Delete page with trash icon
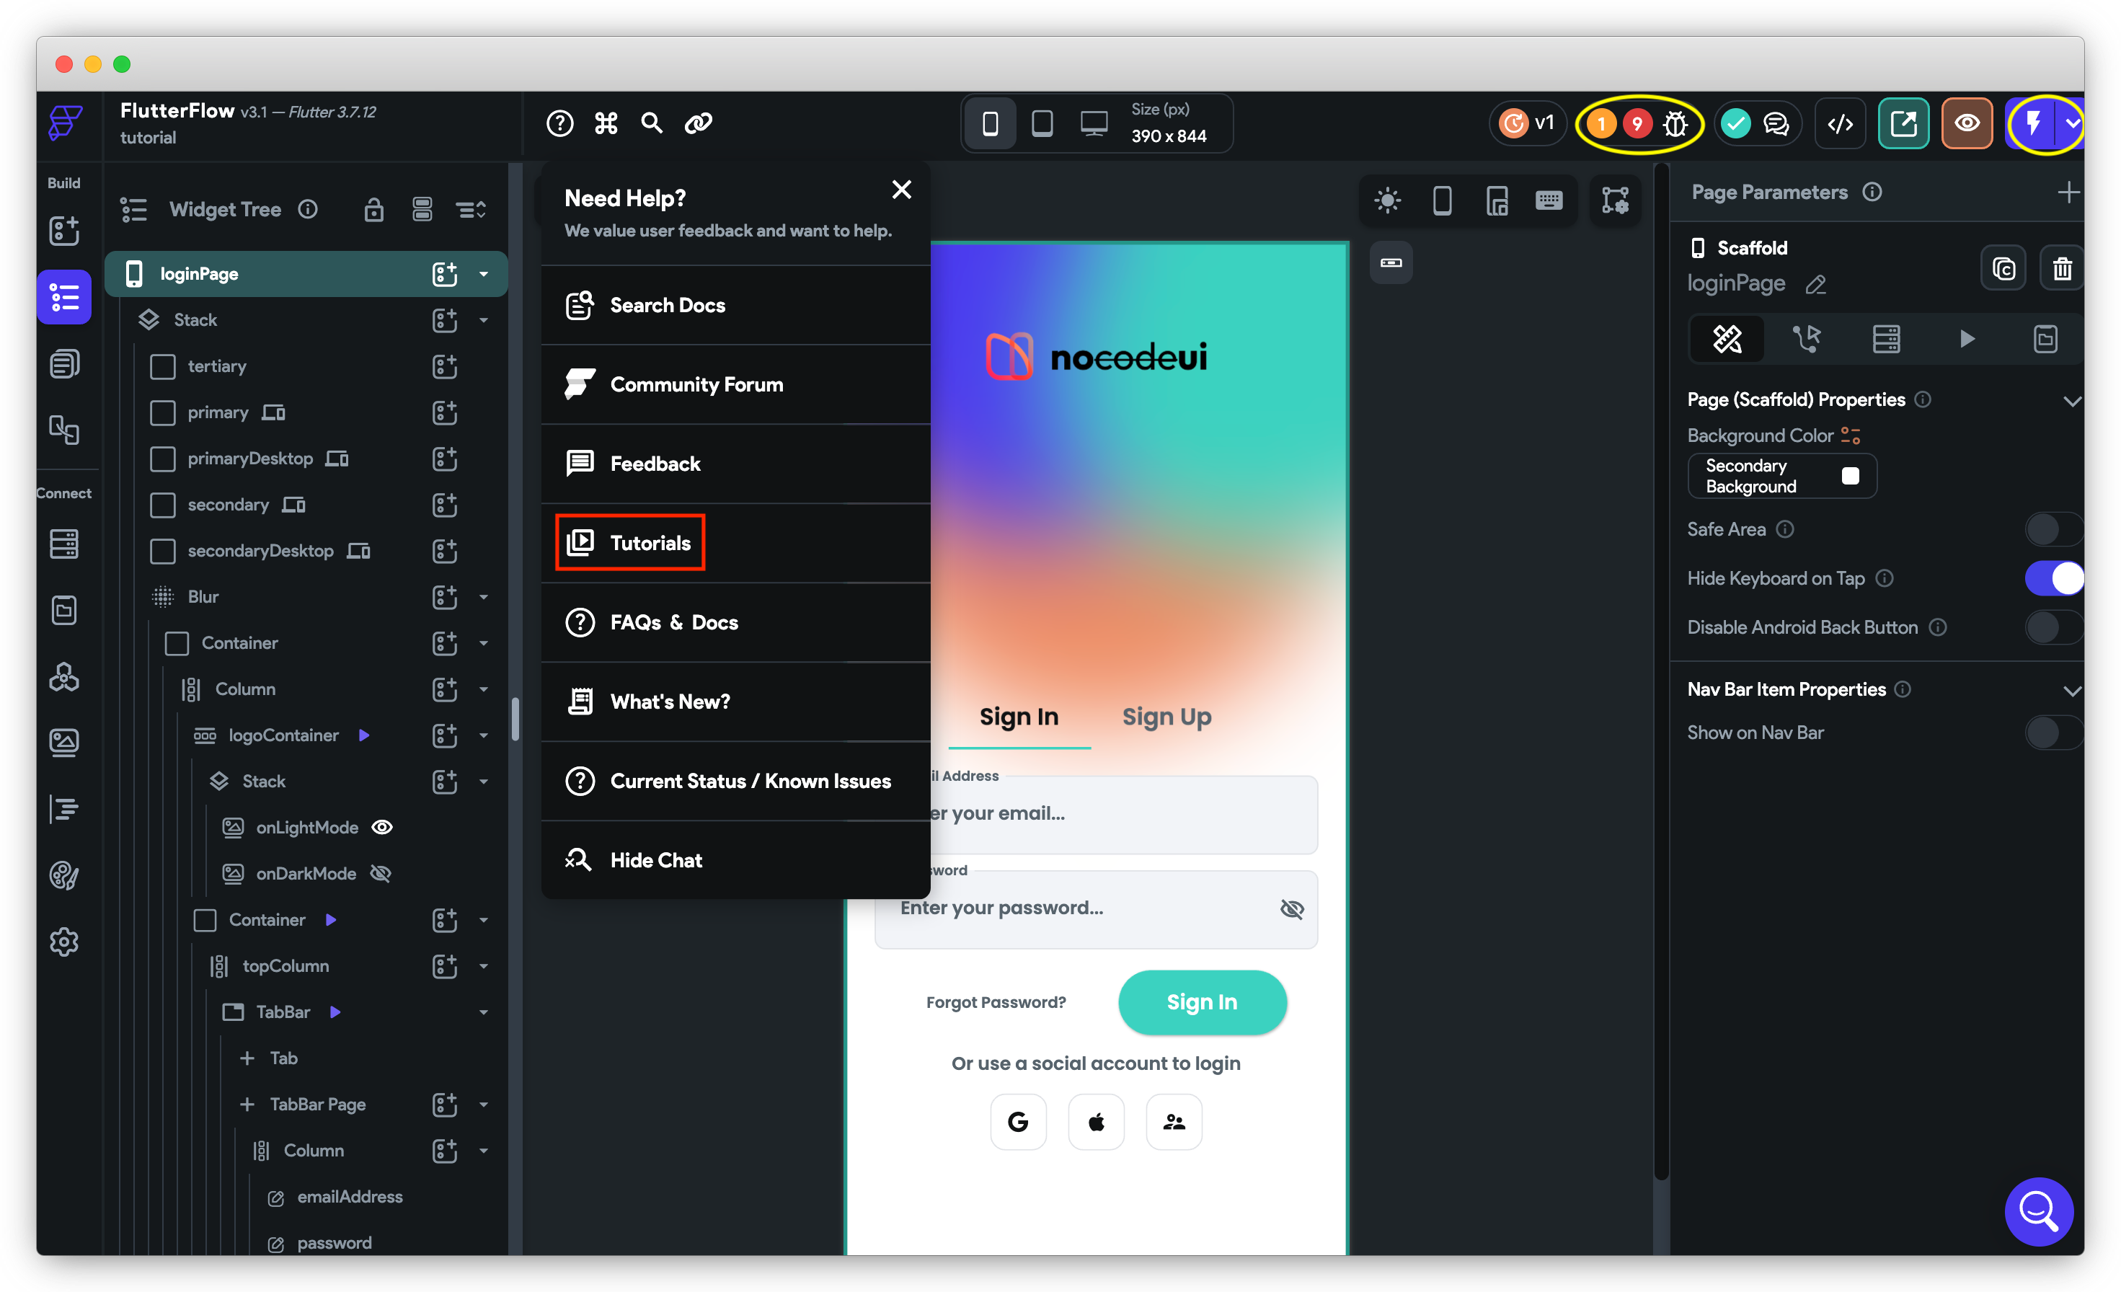Image resolution: width=2121 pixels, height=1292 pixels. 2062,270
